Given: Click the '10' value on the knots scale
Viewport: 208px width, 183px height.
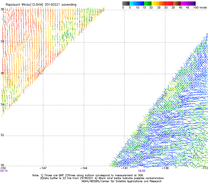Looking at the screenshot, I should (137, 8).
